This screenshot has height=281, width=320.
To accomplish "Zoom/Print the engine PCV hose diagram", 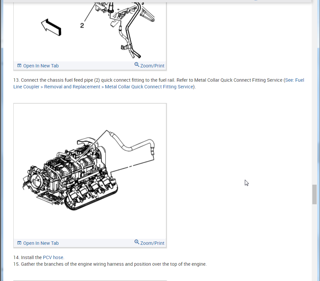I will coord(152,243).
